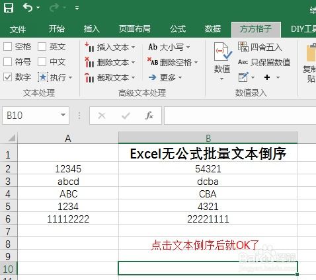Image resolution: width=316 pixels, height=280 pixels.
Task: Expand the 大小写 dropdown arrow
Action: tap(188, 47)
